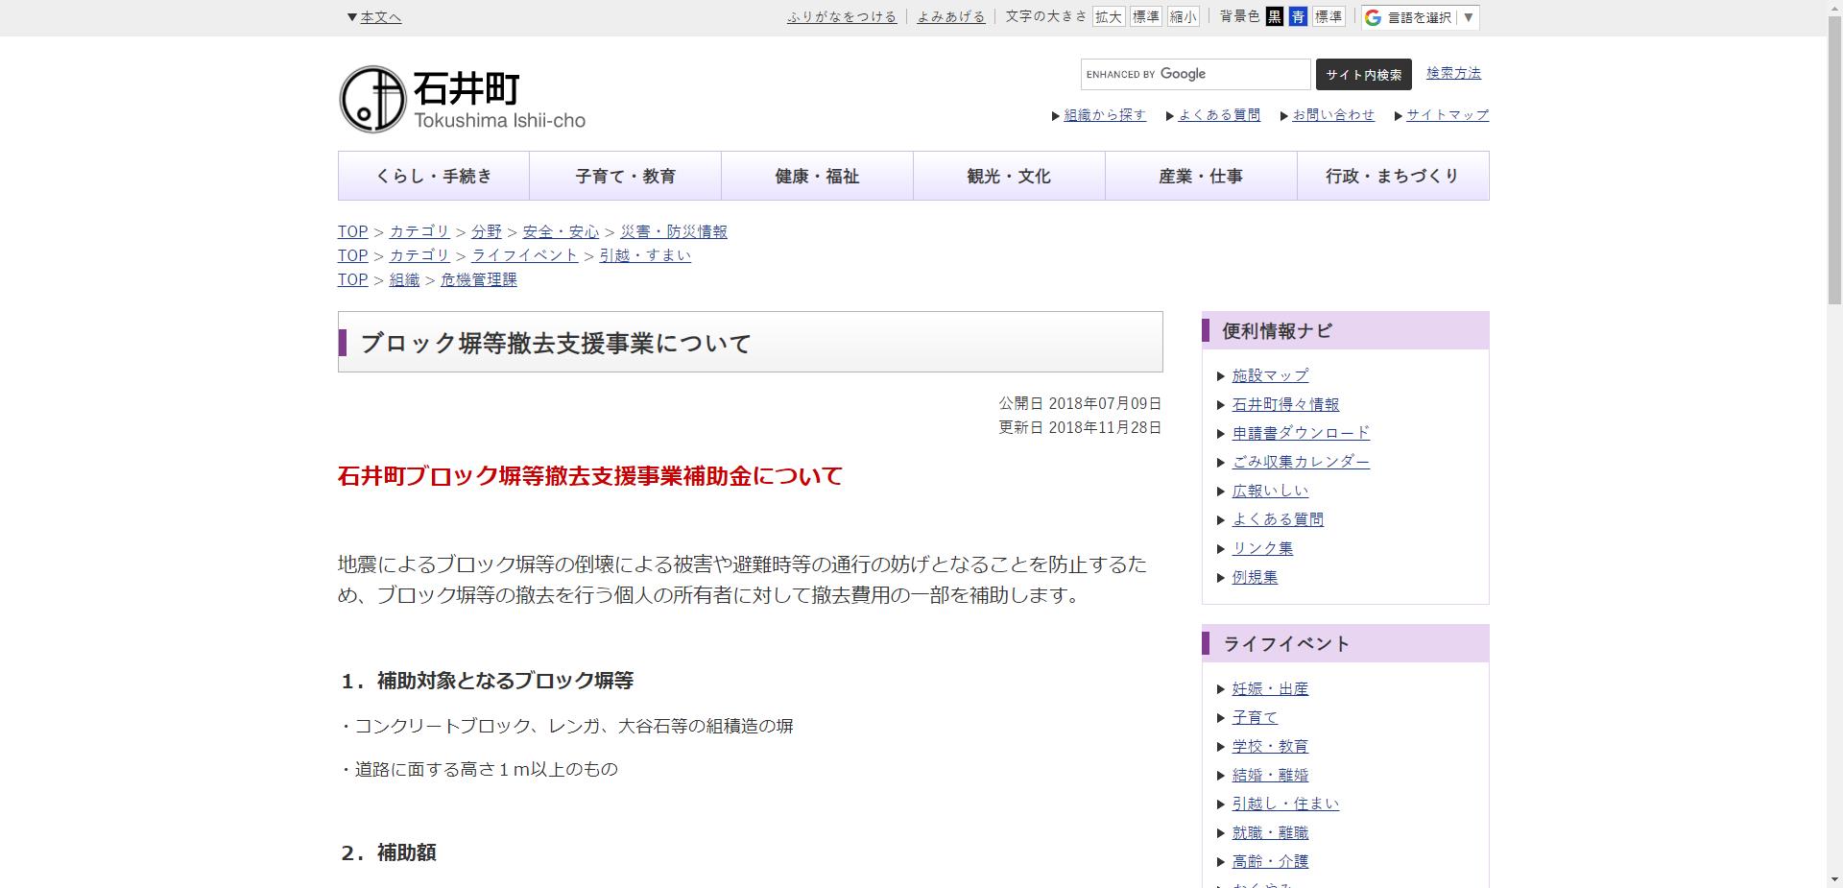Set background color to 黒 black
Viewport: 1843px width, 888px height.
(x=1275, y=16)
